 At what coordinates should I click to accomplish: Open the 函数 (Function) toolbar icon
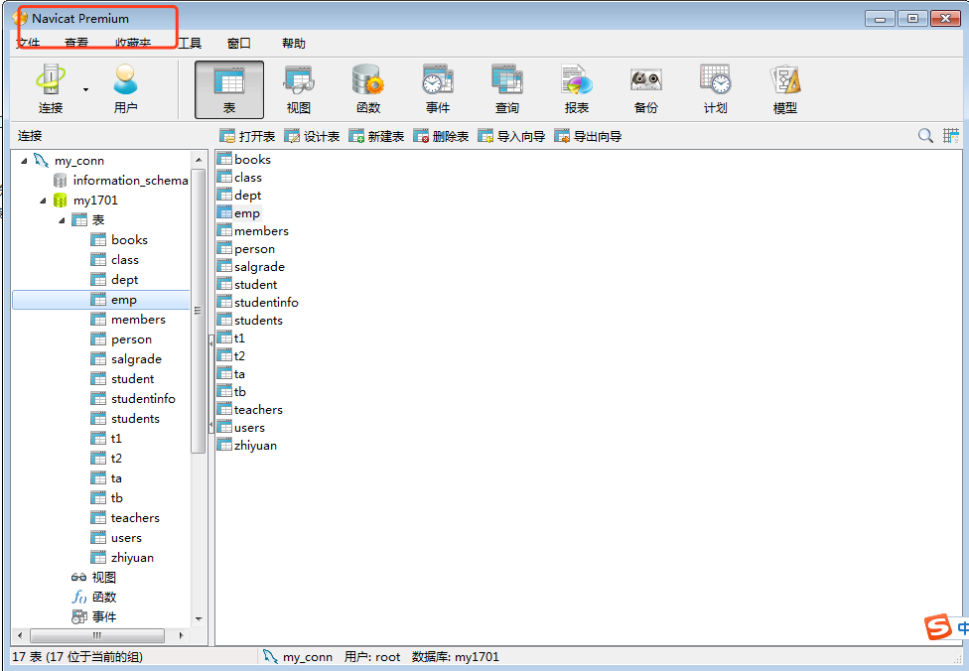(x=368, y=89)
